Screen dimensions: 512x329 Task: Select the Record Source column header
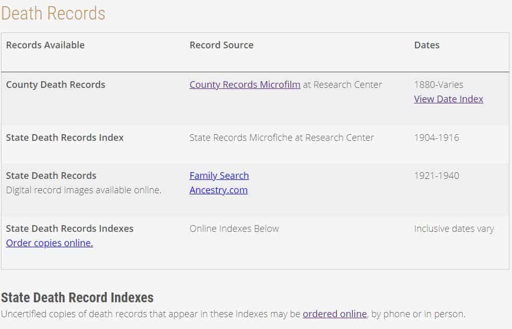tap(221, 45)
